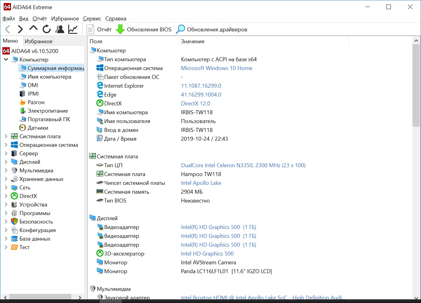Click the vertical scrollbar thumb in details pane
The height and width of the screenshot is (303, 421).
tap(416, 85)
